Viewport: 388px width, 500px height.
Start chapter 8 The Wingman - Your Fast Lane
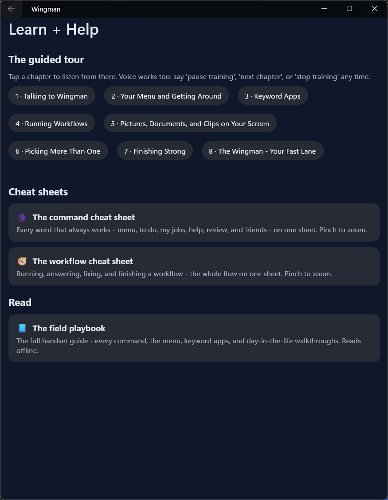(263, 151)
